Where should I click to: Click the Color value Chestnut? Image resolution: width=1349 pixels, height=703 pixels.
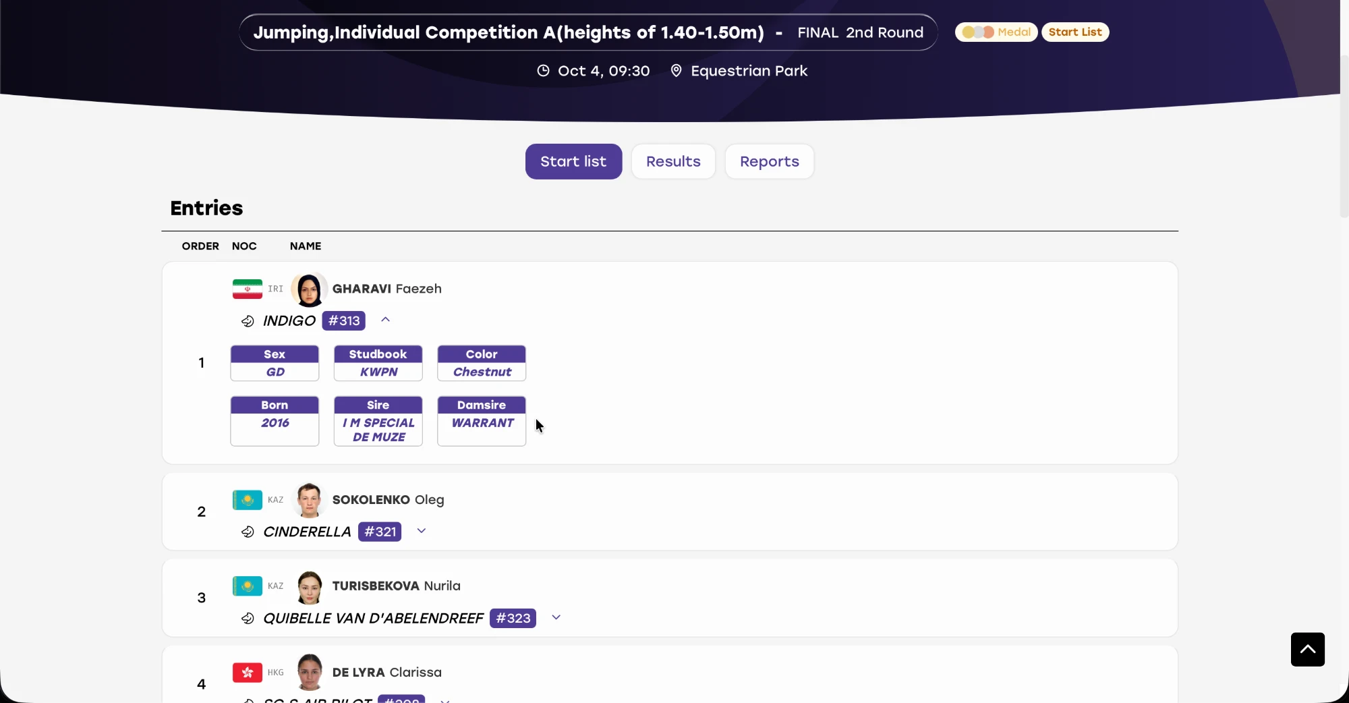coord(482,372)
